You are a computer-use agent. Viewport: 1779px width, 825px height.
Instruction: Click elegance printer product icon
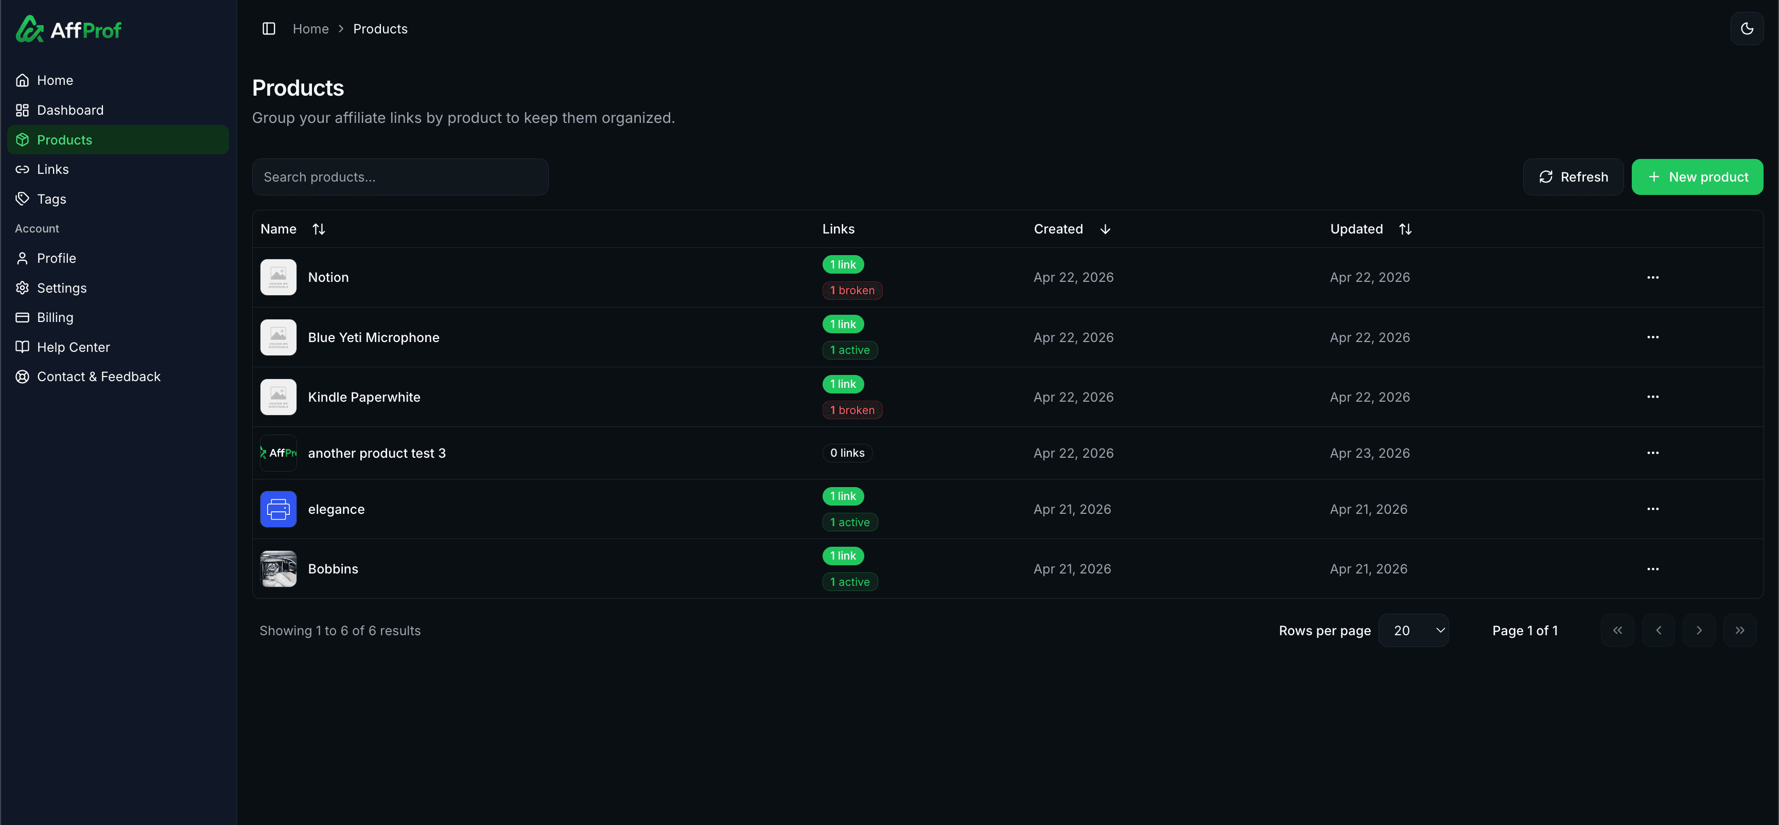click(x=278, y=509)
